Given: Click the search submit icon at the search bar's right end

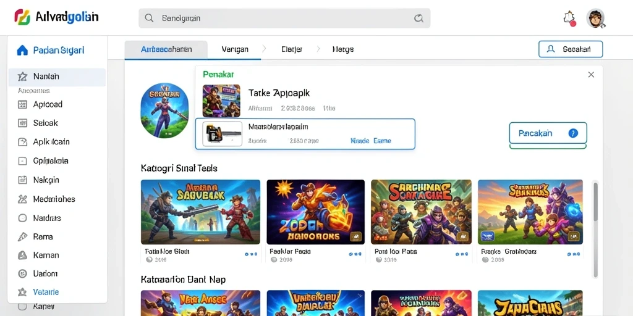Looking at the screenshot, I should (418, 18).
